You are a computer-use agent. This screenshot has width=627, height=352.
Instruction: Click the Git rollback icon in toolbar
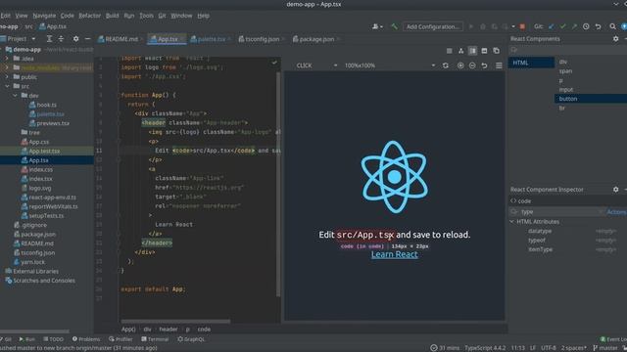tap(598, 26)
